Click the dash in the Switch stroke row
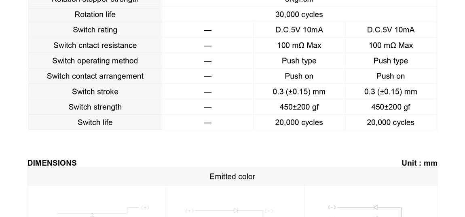465x217 pixels. click(x=207, y=92)
